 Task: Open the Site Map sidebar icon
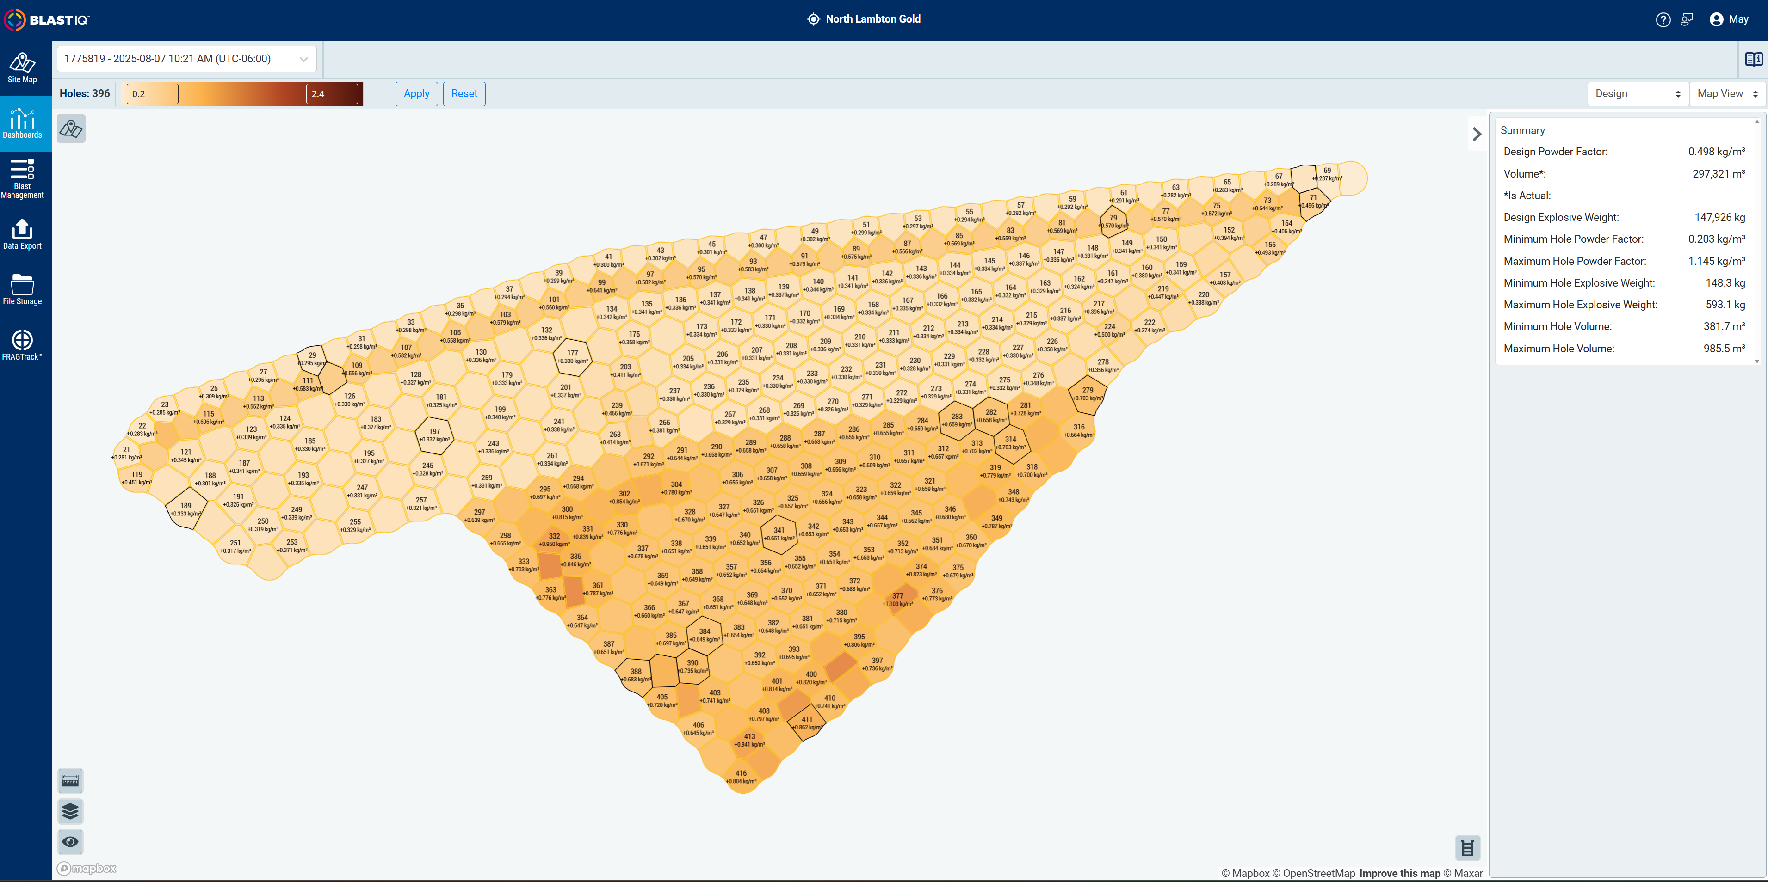(x=22, y=68)
